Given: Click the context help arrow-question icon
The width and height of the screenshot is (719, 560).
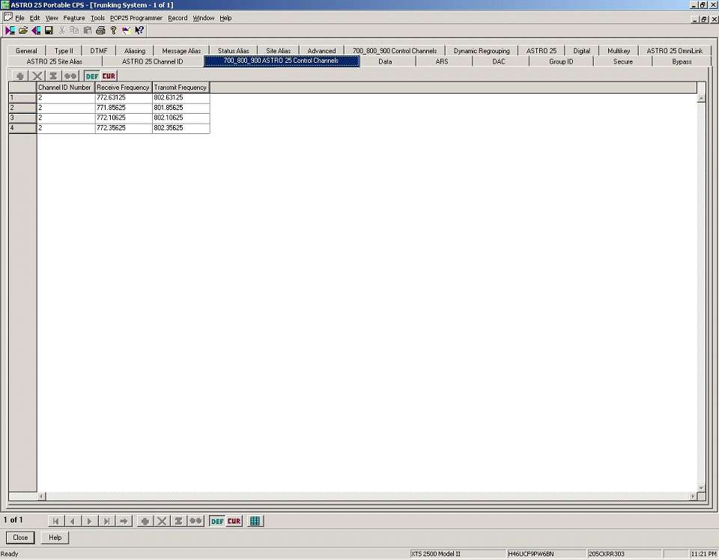Looking at the screenshot, I should tap(139, 31).
